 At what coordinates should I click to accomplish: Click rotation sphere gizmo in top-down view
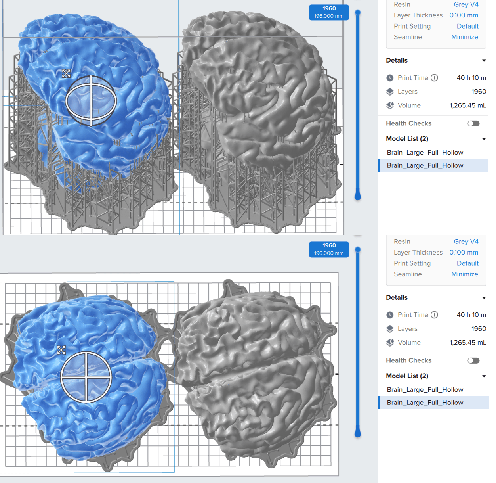point(86,377)
